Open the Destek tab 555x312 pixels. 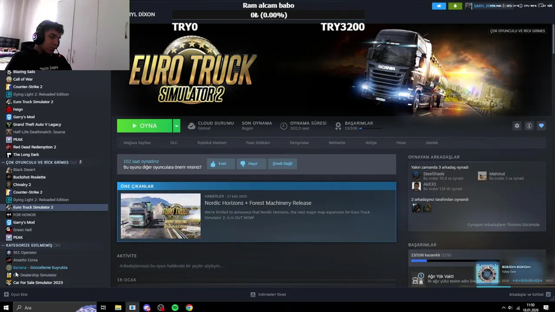click(x=431, y=143)
